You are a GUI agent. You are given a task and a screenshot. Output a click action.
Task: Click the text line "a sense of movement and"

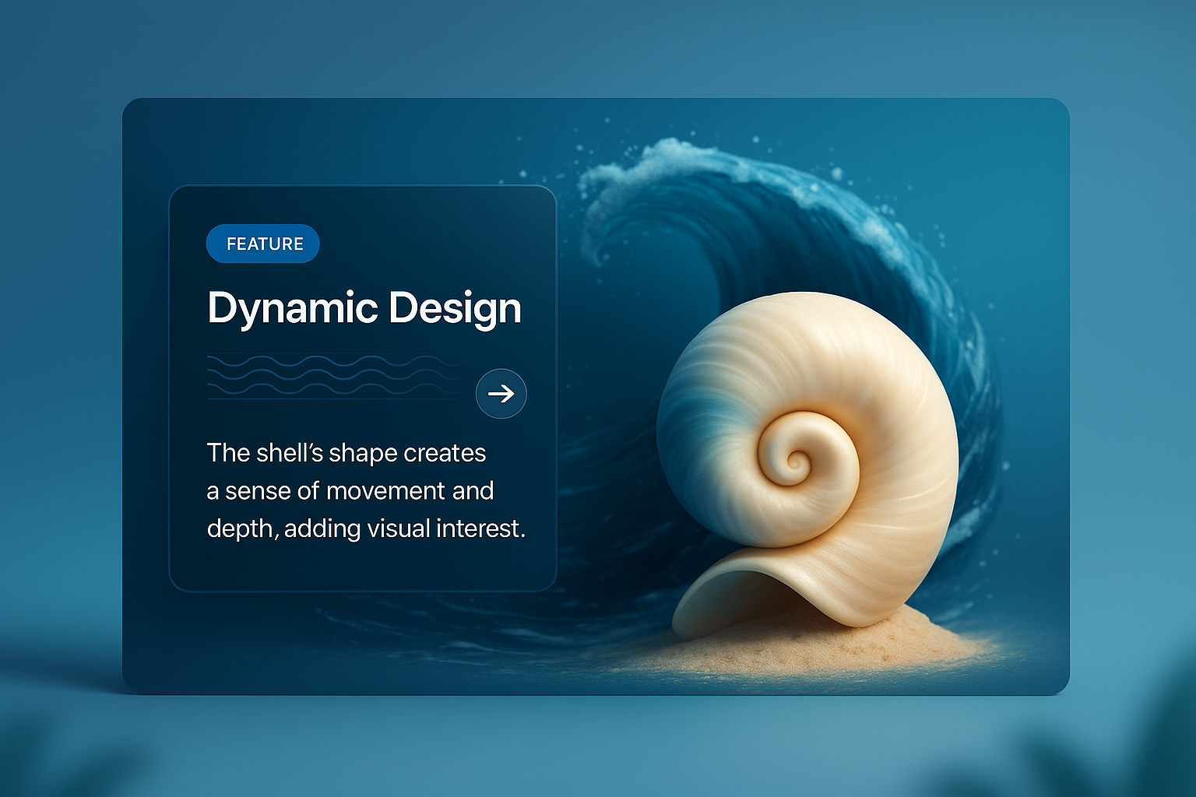tap(350, 491)
